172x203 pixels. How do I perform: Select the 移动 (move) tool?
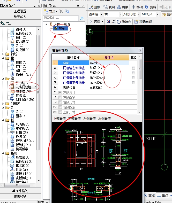pos(137,7)
